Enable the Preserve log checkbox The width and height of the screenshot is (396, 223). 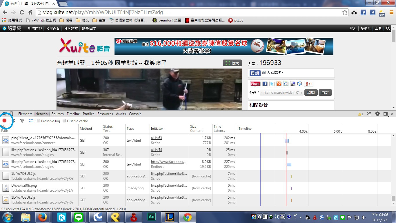click(38, 121)
